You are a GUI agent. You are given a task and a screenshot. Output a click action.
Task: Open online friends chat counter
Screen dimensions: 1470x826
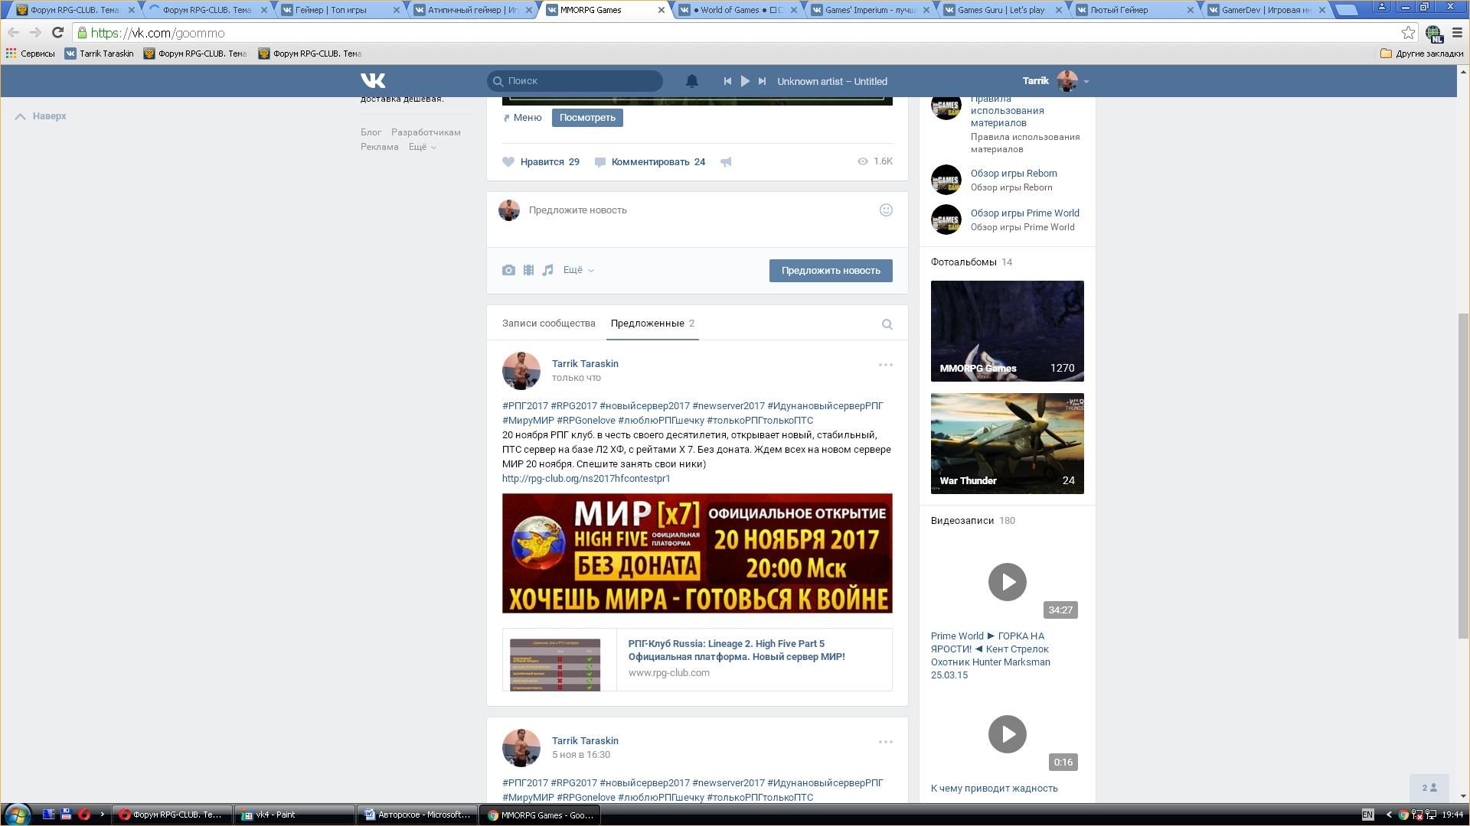click(x=1429, y=788)
